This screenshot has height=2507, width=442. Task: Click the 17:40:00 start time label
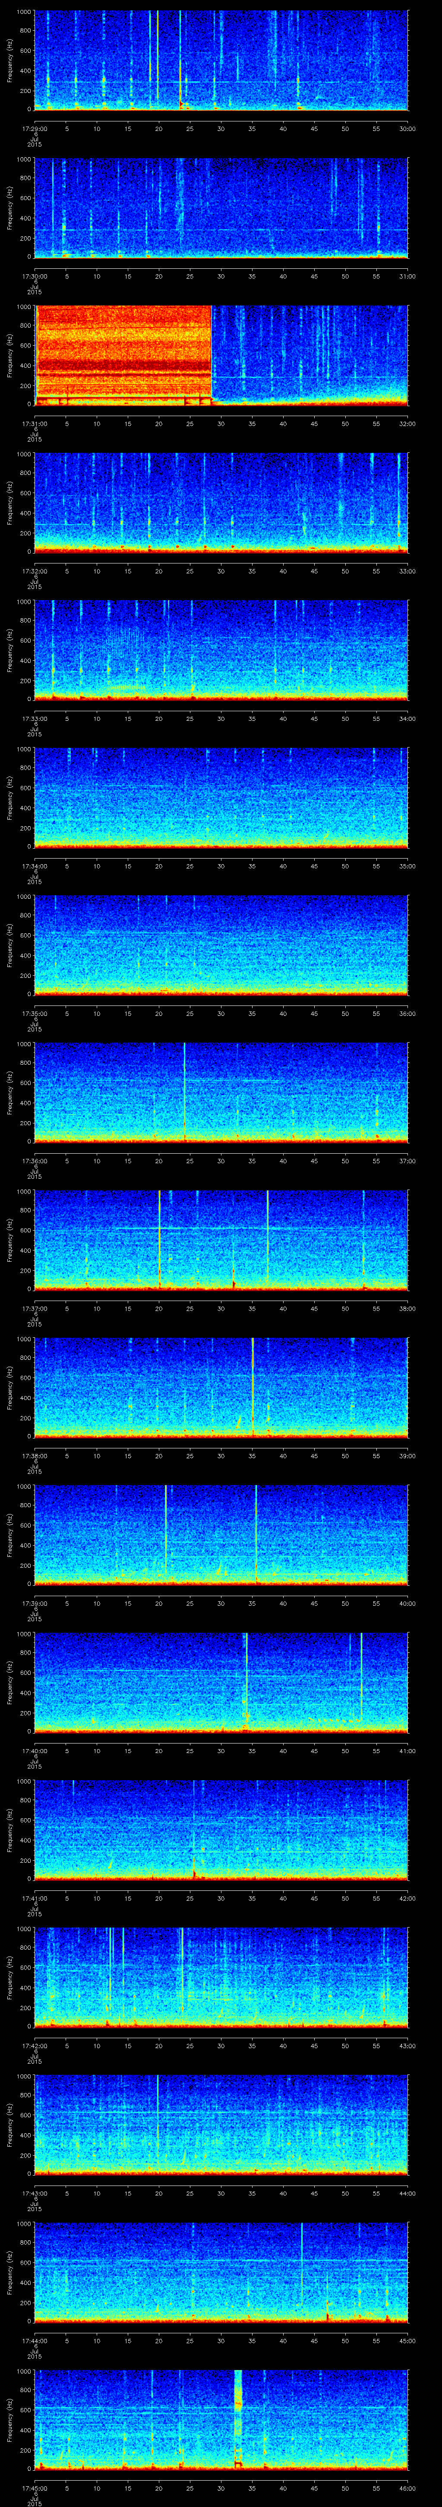tap(34, 1751)
